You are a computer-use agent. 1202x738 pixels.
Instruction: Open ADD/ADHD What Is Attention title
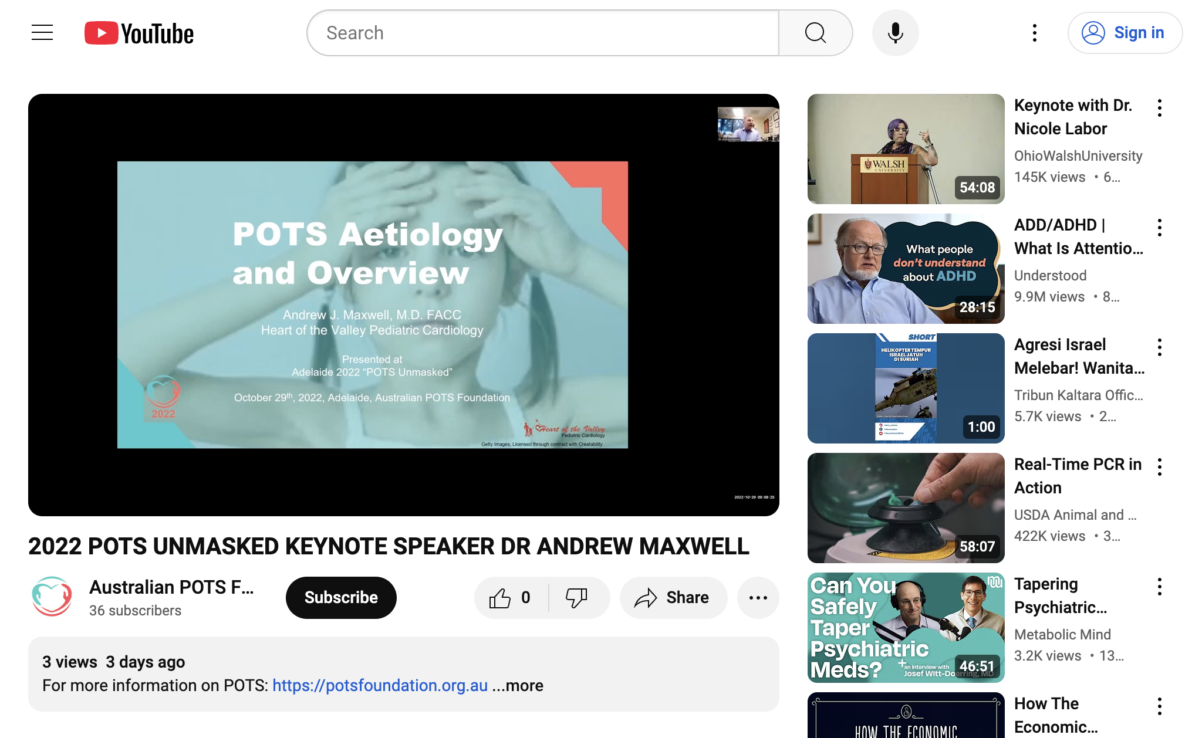pyautogui.click(x=1079, y=236)
